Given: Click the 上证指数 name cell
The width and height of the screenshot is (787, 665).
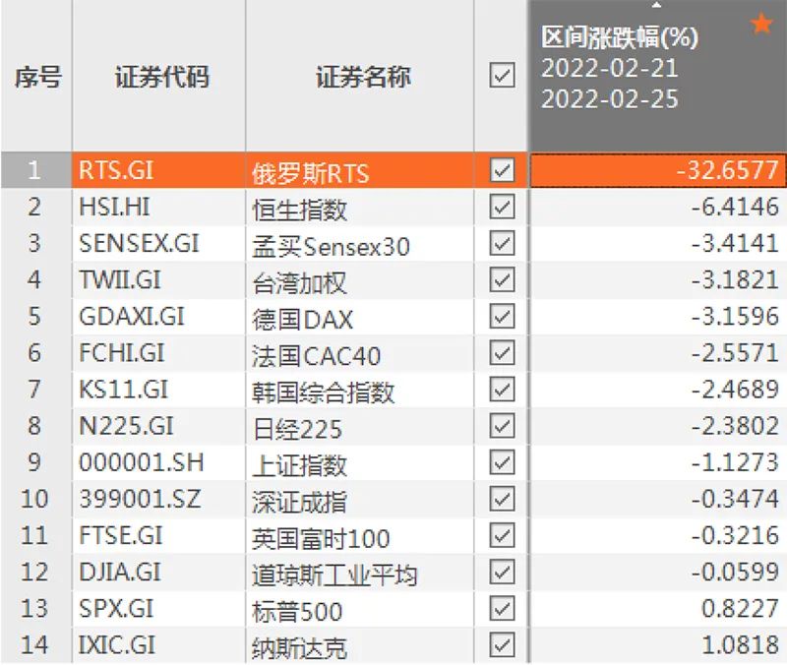Looking at the screenshot, I should point(360,462).
